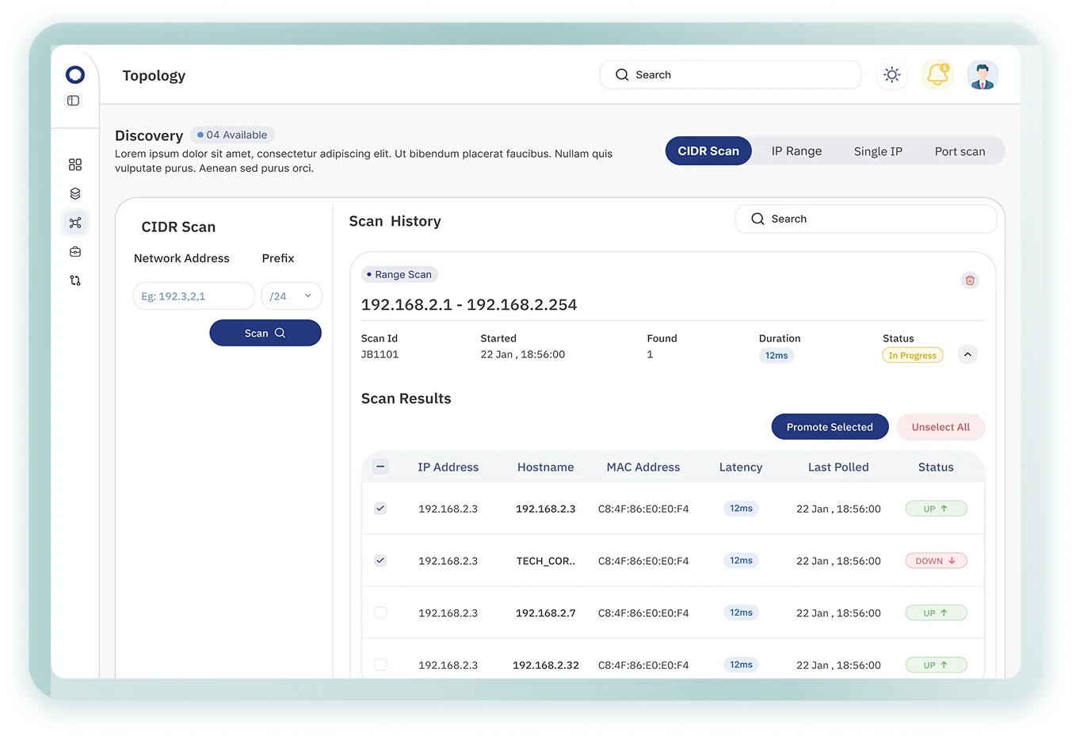Click the top header Search field
The height and width of the screenshot is (736, 1072).
tap(730, 74)
